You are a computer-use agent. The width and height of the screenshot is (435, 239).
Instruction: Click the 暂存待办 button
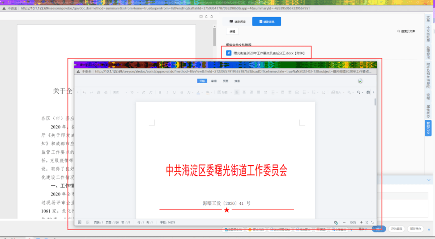coord(415,229)
